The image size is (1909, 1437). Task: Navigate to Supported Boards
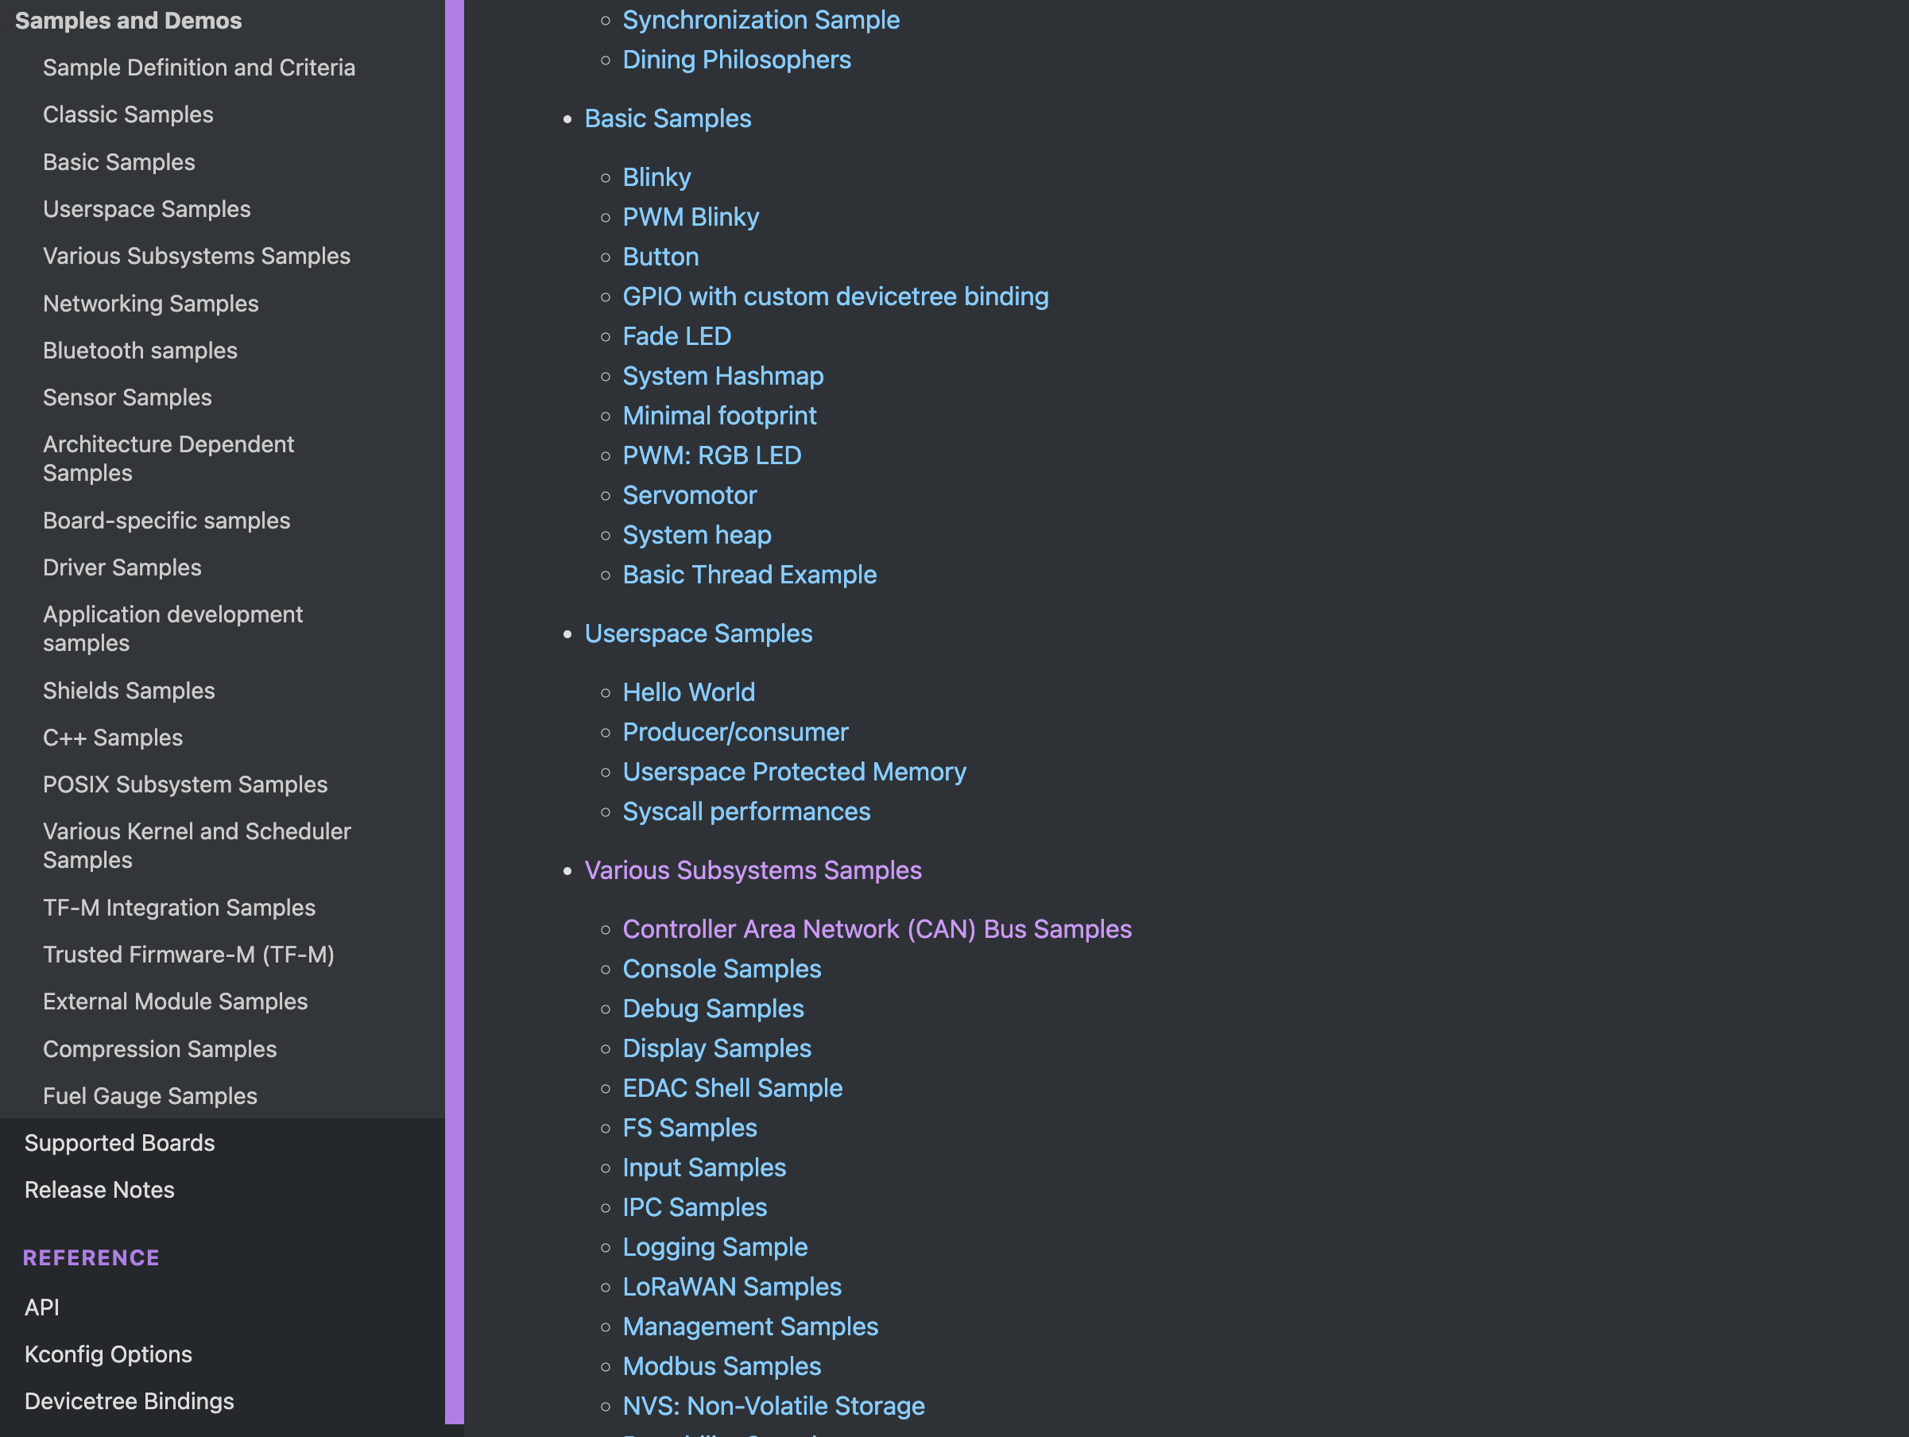click(119, 1143)
